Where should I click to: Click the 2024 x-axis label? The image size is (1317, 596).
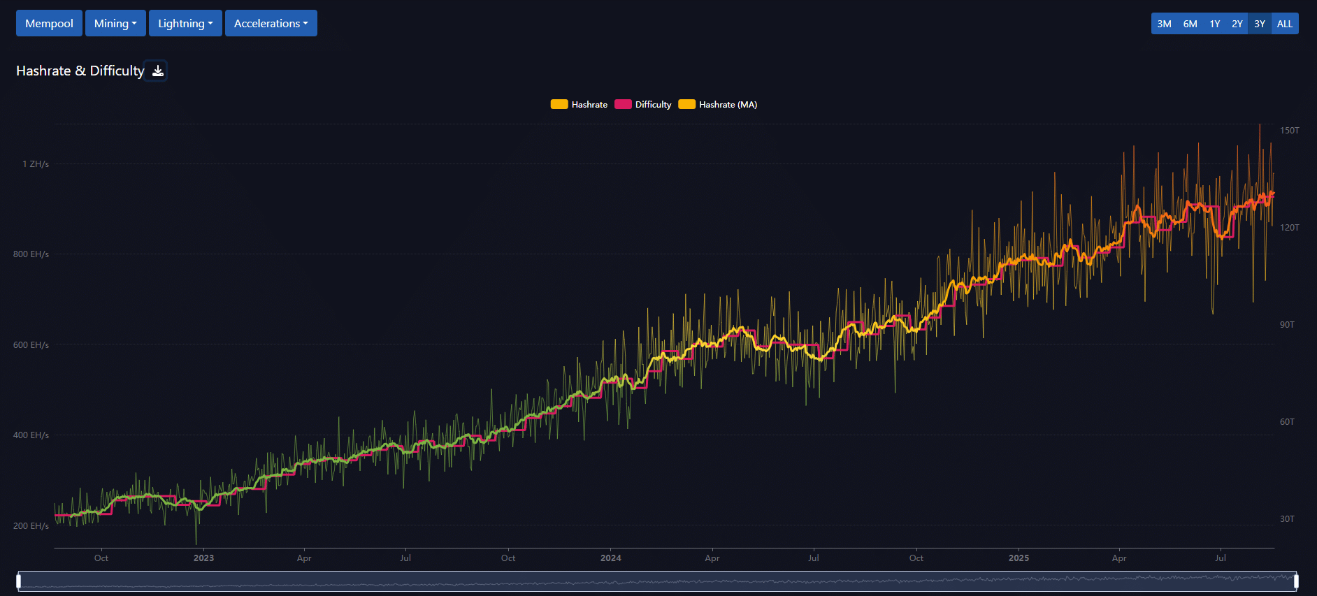coord(611,558)
